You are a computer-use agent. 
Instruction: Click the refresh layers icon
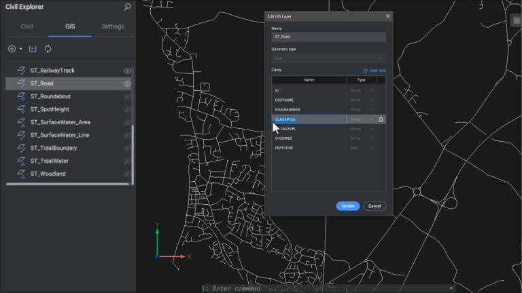48,49
